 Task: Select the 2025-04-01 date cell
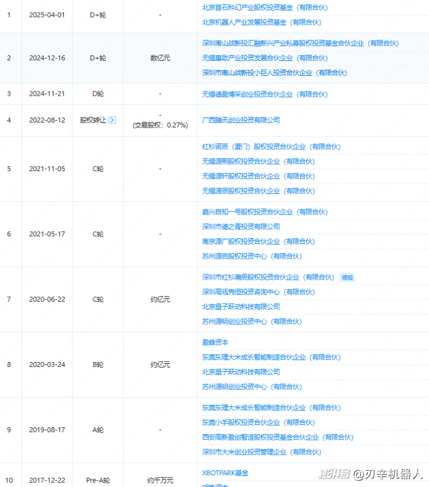47,15
